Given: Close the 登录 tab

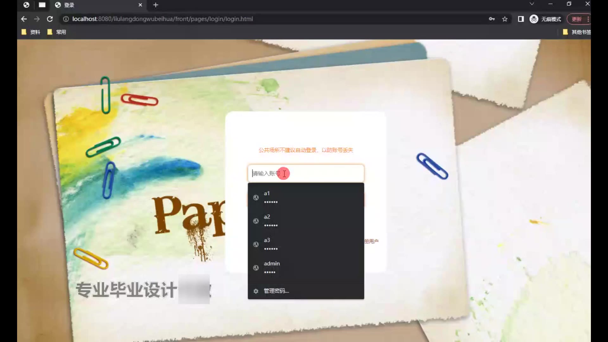Looking at the screenshot, I should 140,5.
